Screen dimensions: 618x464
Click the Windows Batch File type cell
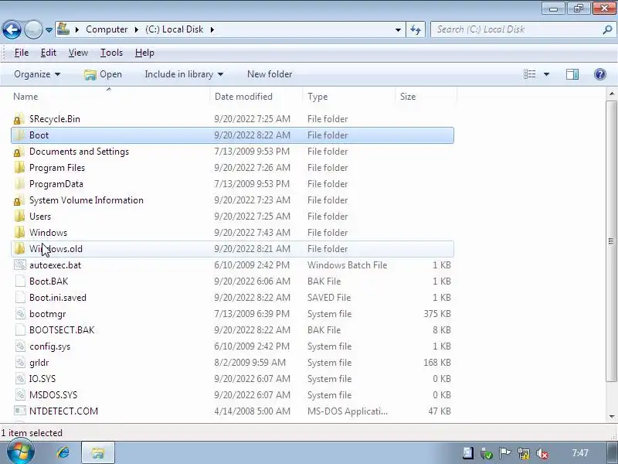(x=347, y=265)
